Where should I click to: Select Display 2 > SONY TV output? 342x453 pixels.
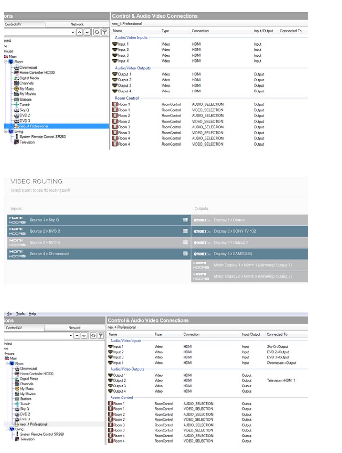pos(249,231)
